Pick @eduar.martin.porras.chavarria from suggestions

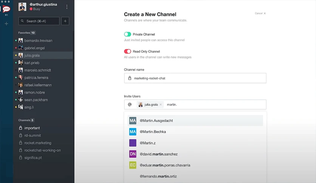[195, 165]
